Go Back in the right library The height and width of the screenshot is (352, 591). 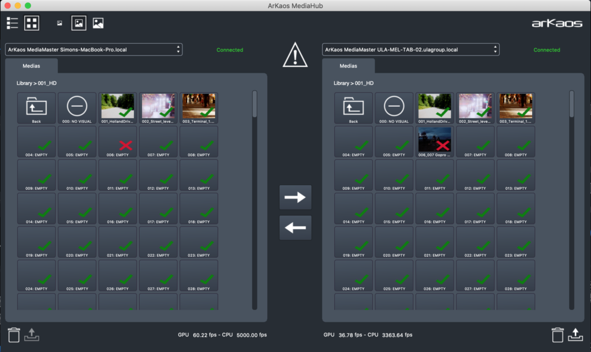(354, 108)
